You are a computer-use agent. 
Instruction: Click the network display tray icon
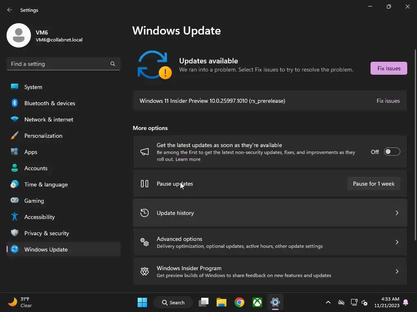click(x=354, y=302)
